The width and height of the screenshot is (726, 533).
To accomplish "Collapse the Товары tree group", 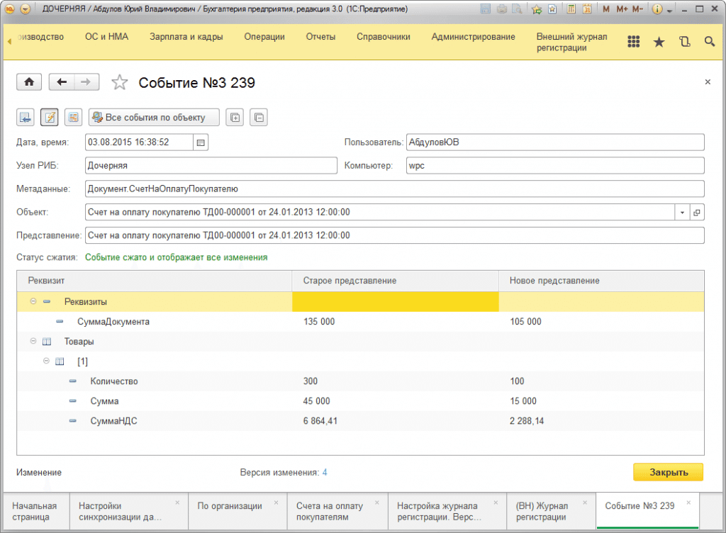I will 33,341.
